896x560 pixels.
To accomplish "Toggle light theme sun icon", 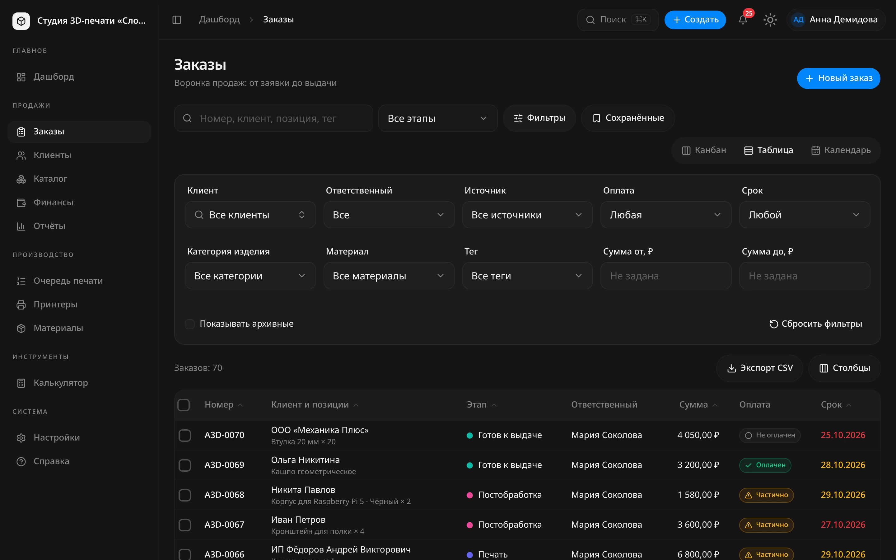I will click(770, 20).
